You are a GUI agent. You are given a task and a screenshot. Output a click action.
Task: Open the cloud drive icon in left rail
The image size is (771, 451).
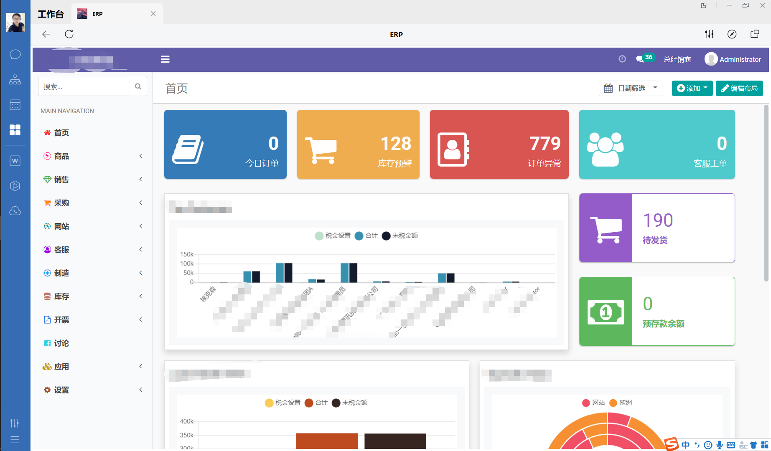15,211
